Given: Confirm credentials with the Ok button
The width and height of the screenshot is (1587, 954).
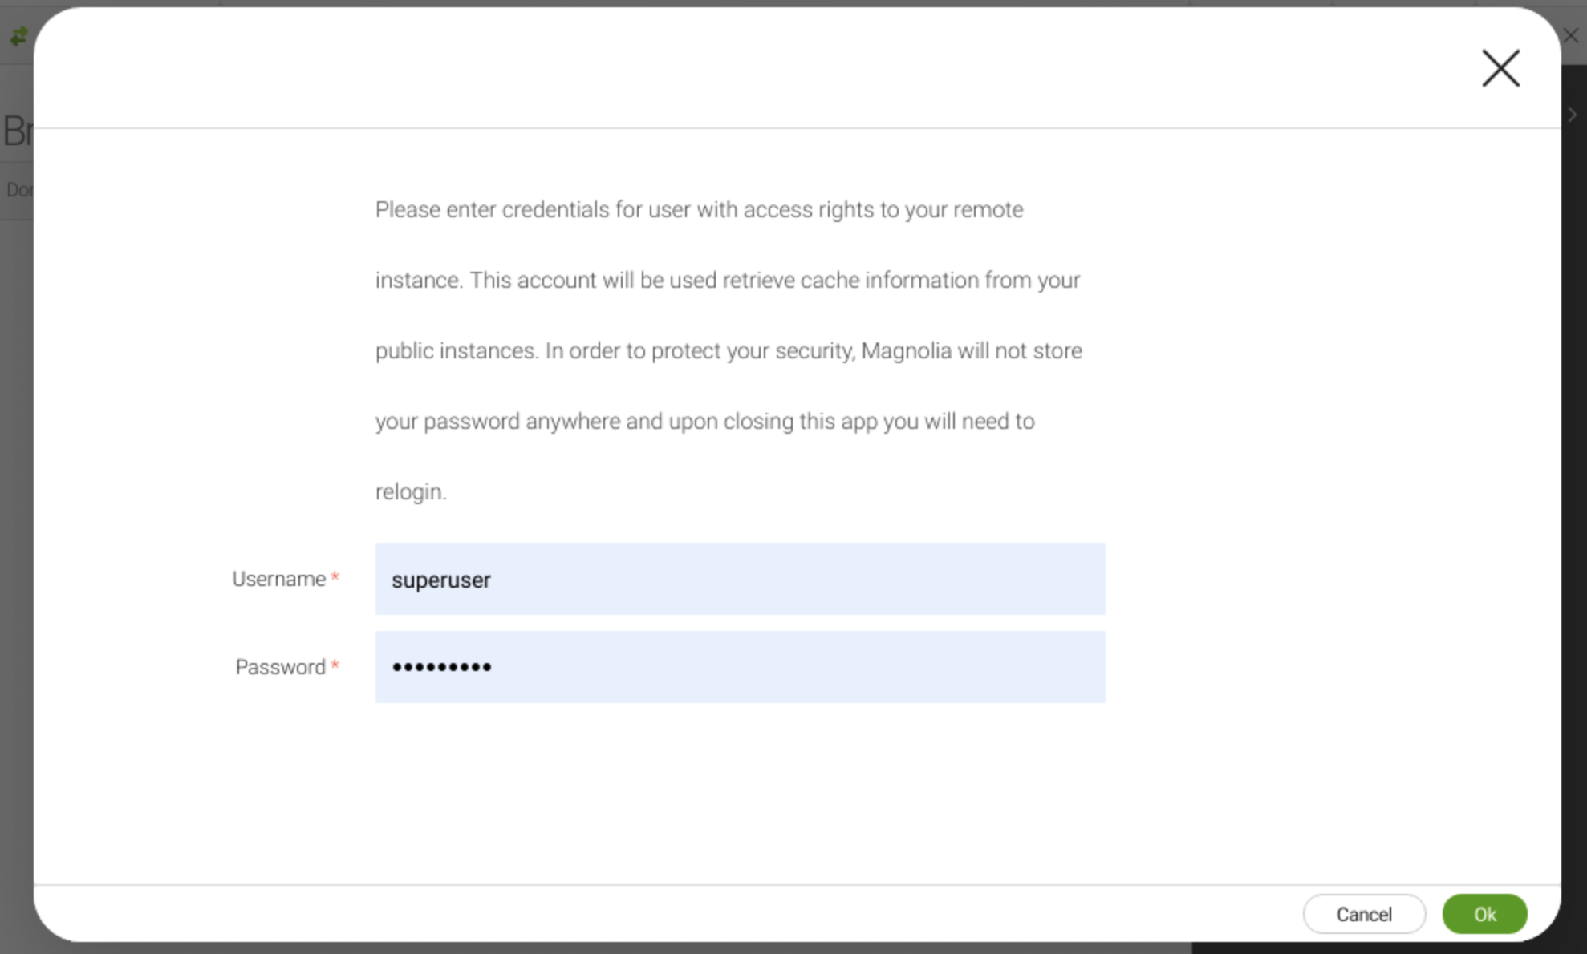Looking at the screenshot, I should [x=1484, y=914].
